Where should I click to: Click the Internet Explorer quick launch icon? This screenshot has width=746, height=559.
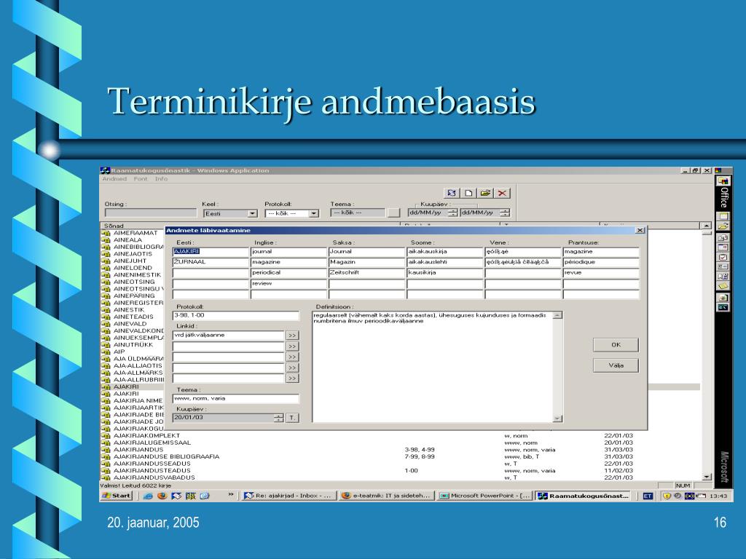pos(148,496)
